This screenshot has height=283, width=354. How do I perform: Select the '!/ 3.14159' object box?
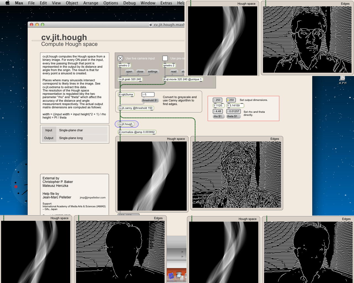(235, 106)
